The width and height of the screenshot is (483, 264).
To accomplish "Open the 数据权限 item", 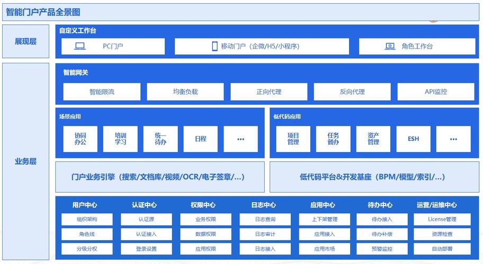I will tap(206, 234).
